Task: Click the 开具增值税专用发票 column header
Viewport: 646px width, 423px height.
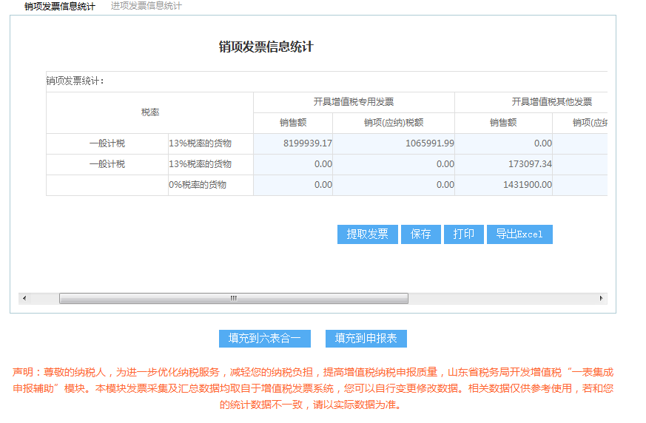Action: tap(354, 102)
